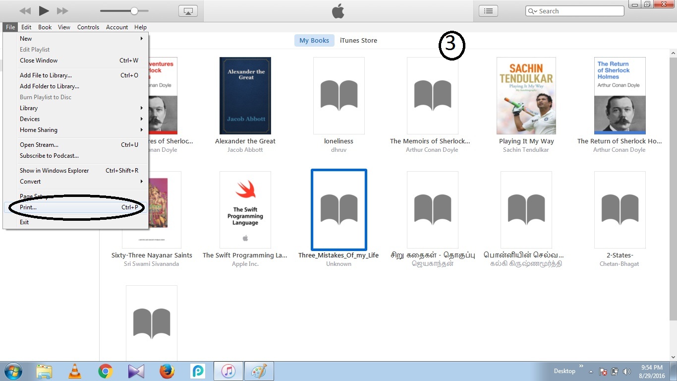
Task: Select the 2-States- book cover
Action: point(620,210)
